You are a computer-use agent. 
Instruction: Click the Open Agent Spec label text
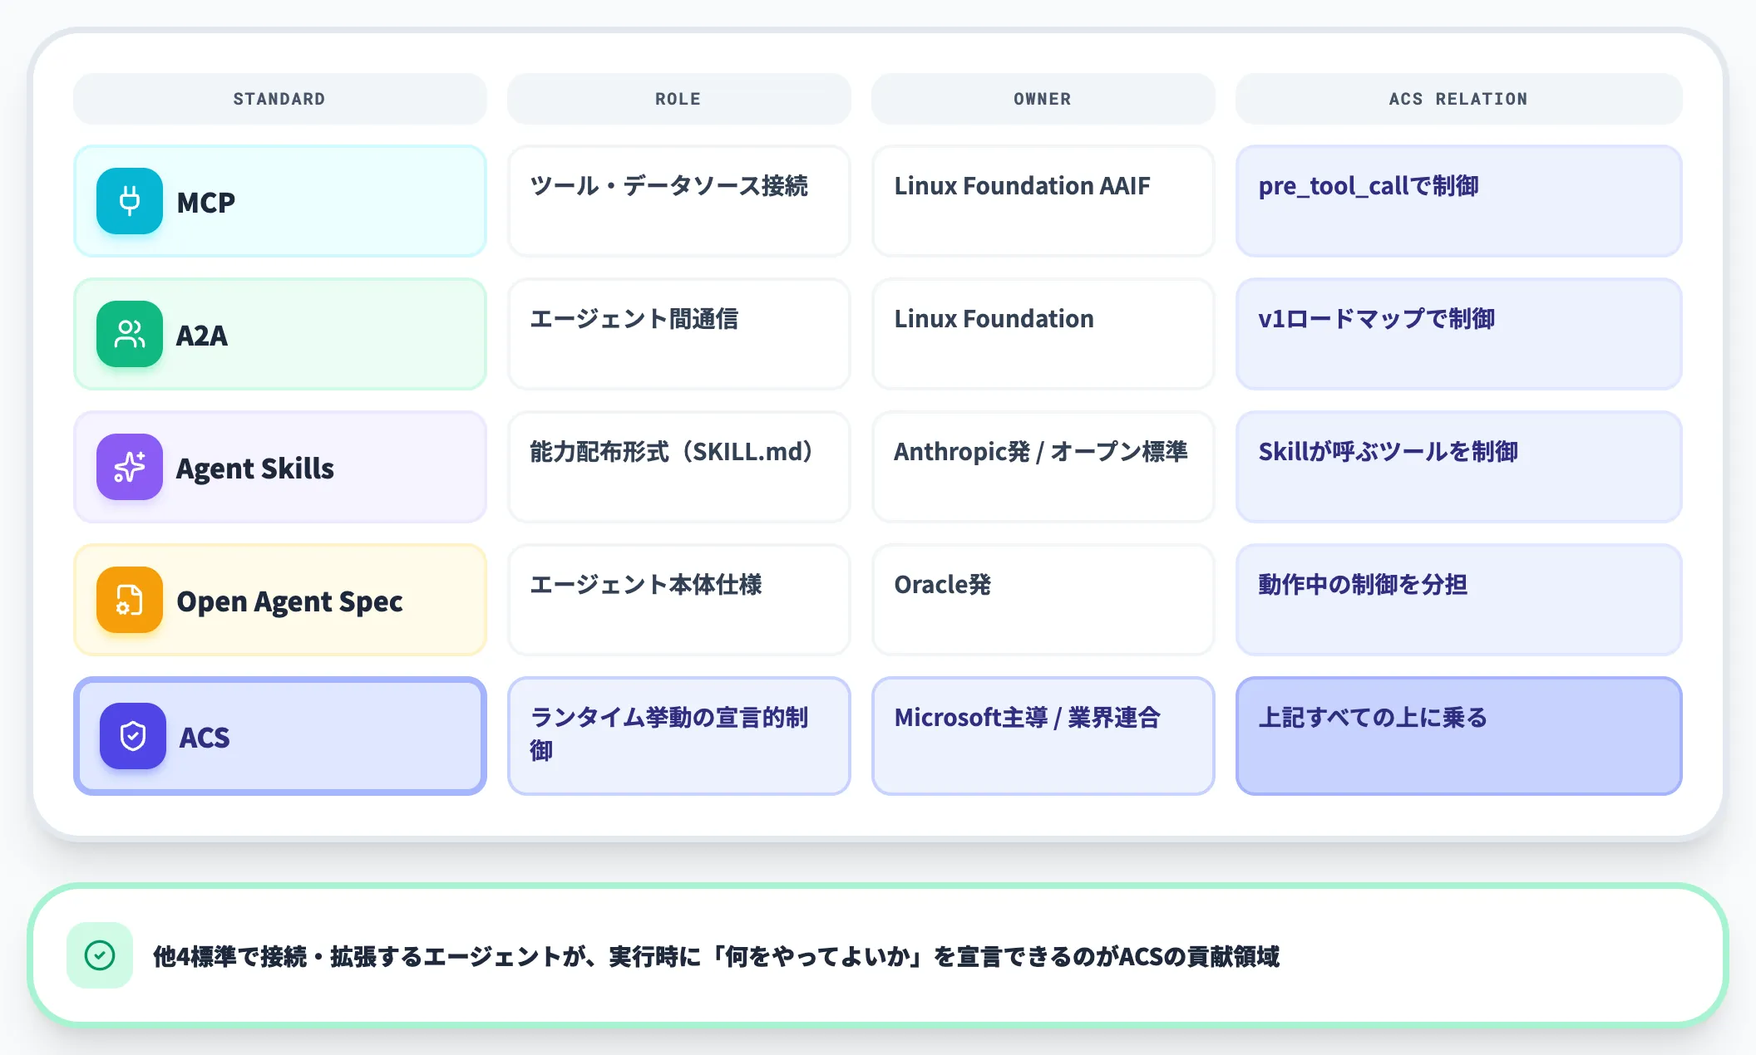(289, 601)
